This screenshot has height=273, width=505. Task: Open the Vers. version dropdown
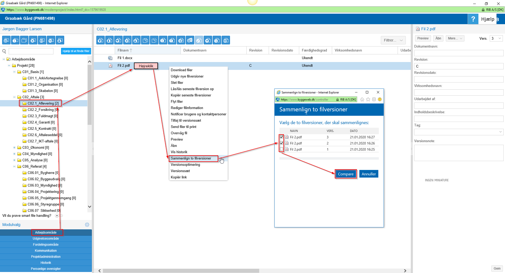[496, 38]
